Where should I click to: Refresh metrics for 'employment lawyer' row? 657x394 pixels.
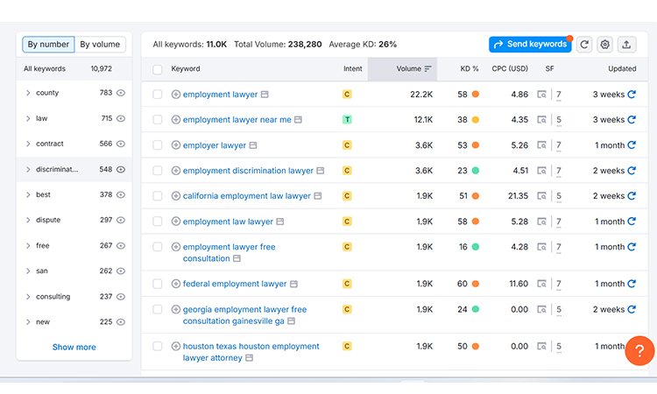click(632, 95)
